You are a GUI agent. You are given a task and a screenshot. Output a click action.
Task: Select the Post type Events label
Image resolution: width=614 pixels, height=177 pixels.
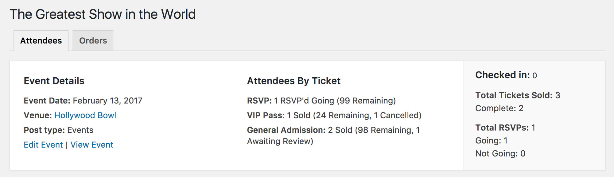pyautogui.click(x=58, y=130)
